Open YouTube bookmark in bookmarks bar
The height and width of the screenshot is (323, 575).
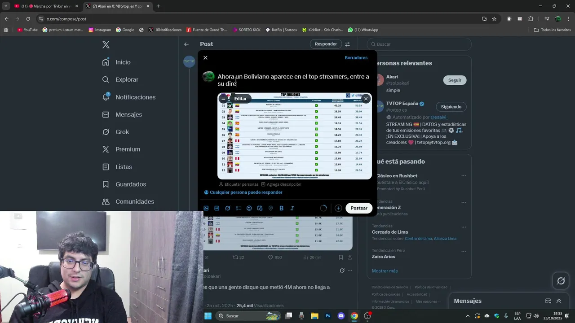(x=27, y=30)
